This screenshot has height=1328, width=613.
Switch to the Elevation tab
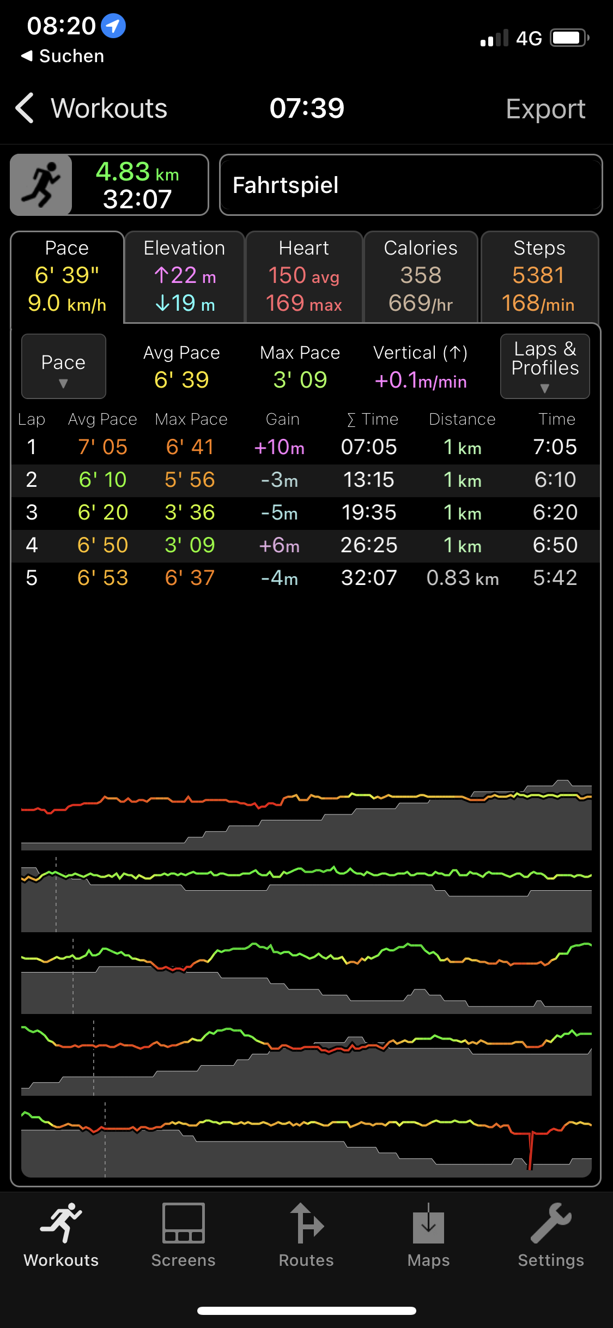[184, 277]
